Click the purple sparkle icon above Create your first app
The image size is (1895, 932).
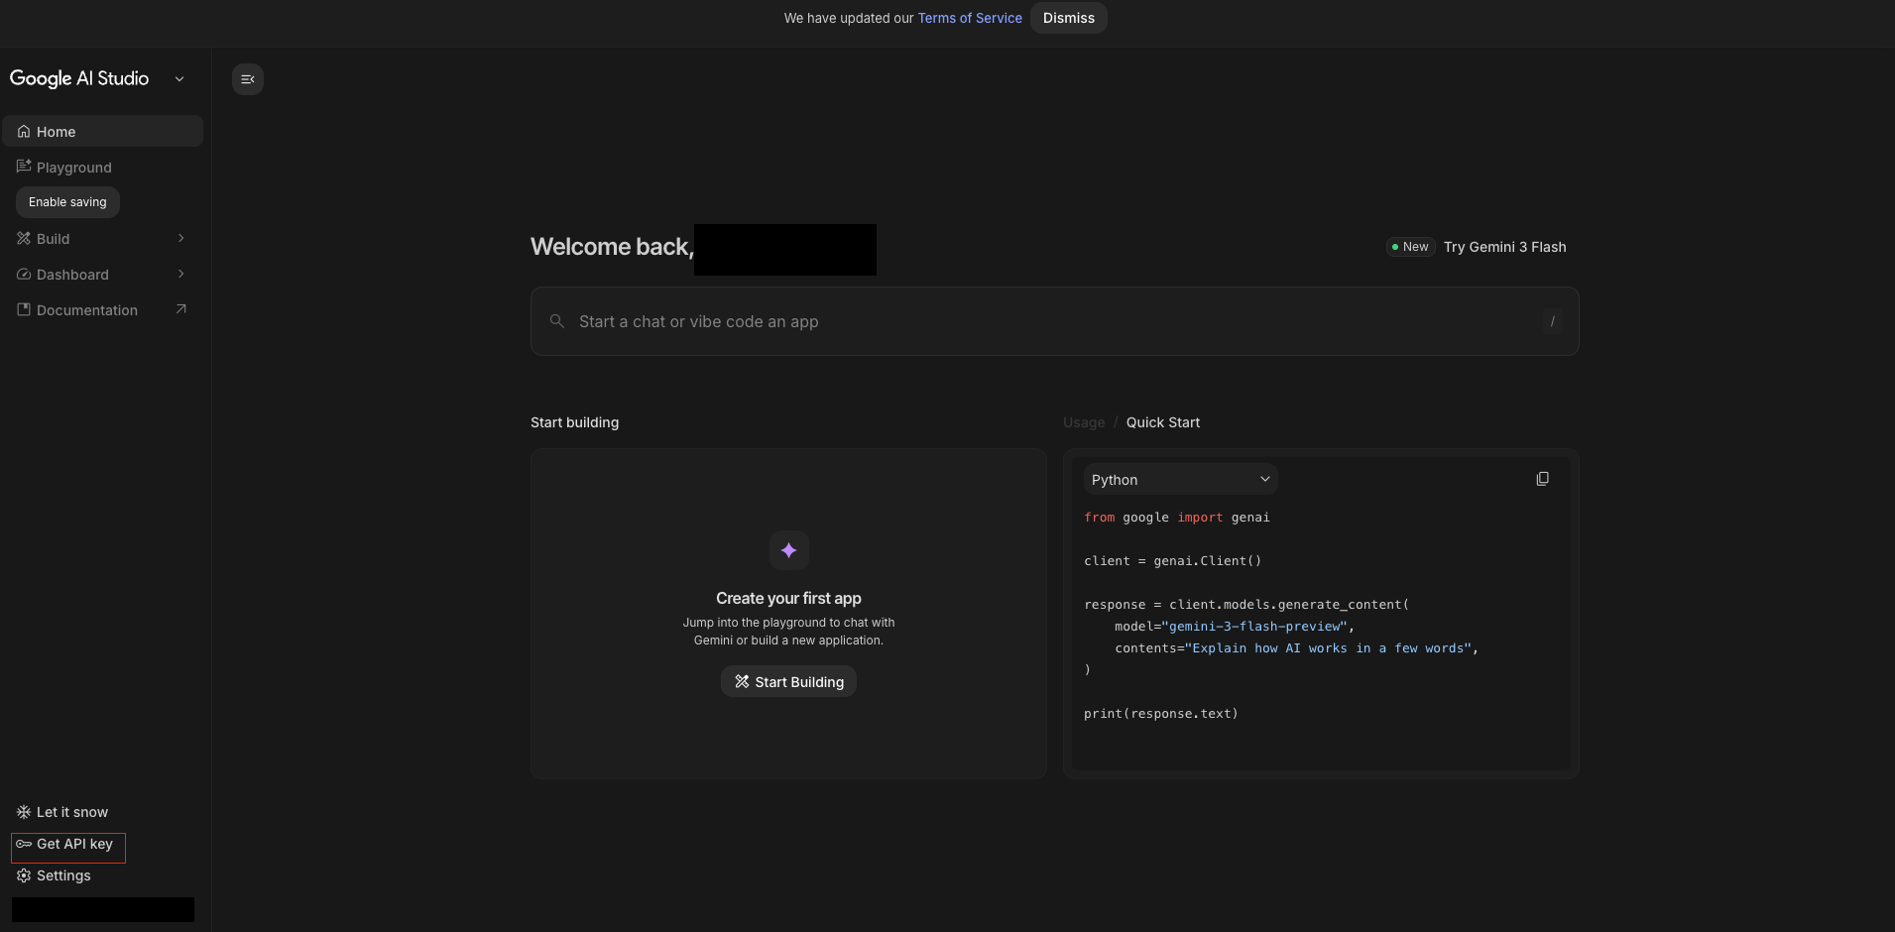tap(789, 550)
